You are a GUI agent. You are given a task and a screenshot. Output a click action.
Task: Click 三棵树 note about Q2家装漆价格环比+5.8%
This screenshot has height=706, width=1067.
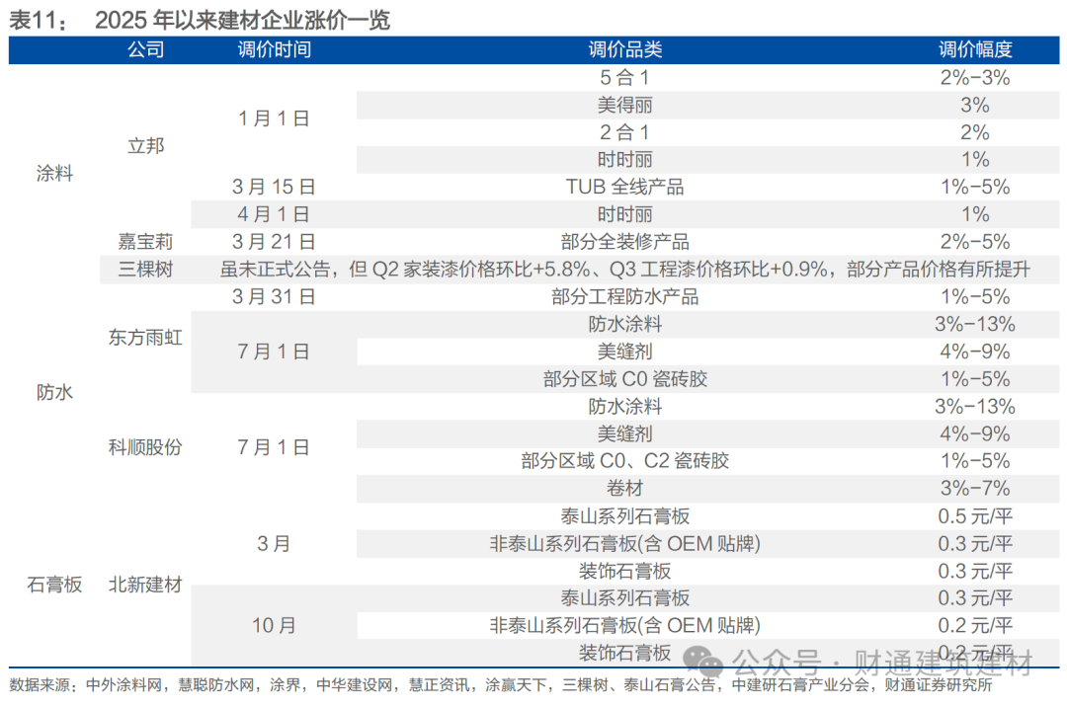(x=625, y=269)
